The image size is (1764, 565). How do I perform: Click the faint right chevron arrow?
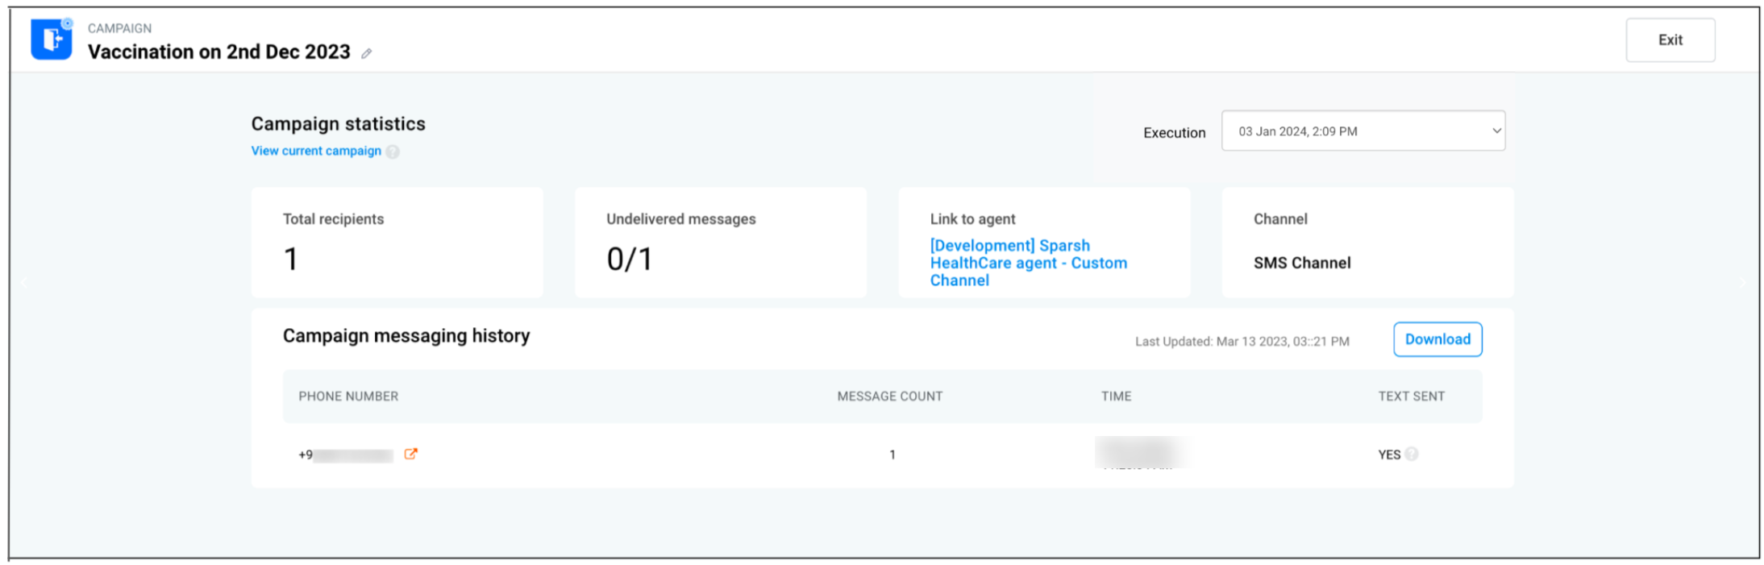(1741, 282)
